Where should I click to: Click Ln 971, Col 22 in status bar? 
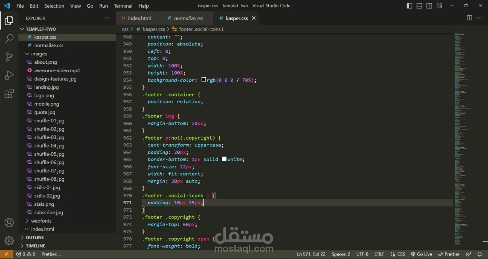coord(311,254)
